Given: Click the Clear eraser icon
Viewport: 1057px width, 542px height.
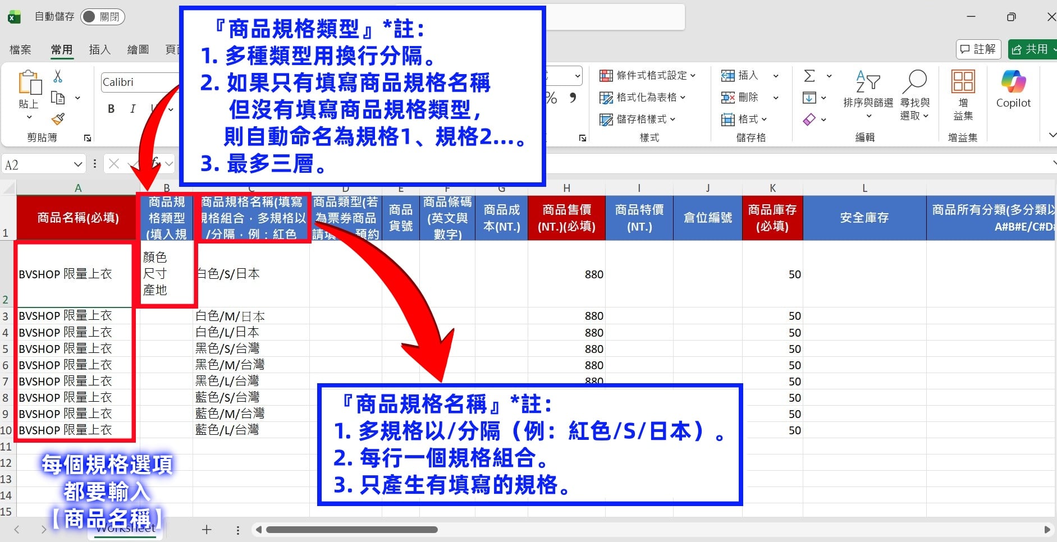Looking at the screenshot, I should click(809, 119).
